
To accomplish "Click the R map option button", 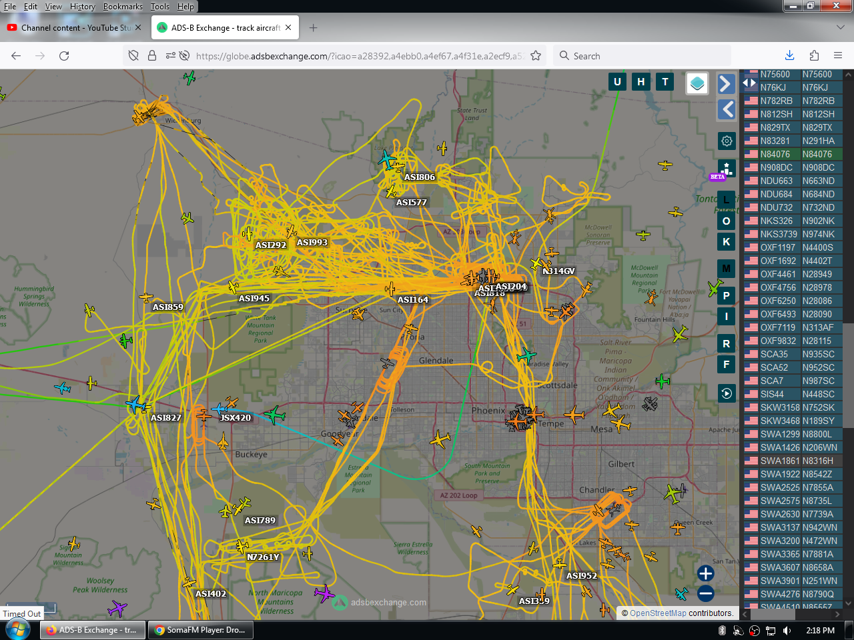I will coord(727,344).
